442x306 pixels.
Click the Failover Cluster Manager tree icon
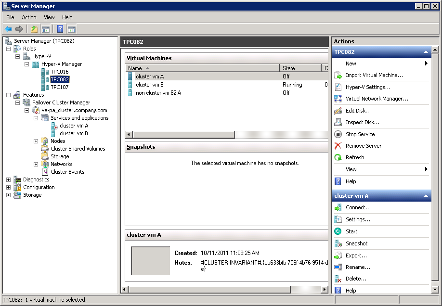click(x=26, y=102)
